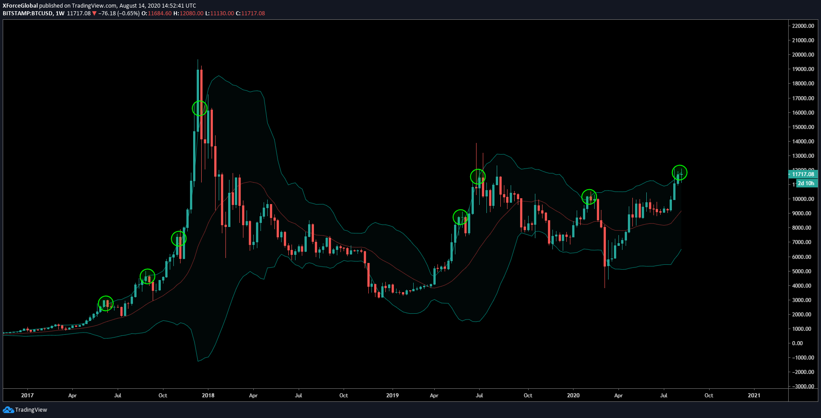Click the 17000.00 price axis label
The width and height of the screenshot is (821, 418).
803,98
